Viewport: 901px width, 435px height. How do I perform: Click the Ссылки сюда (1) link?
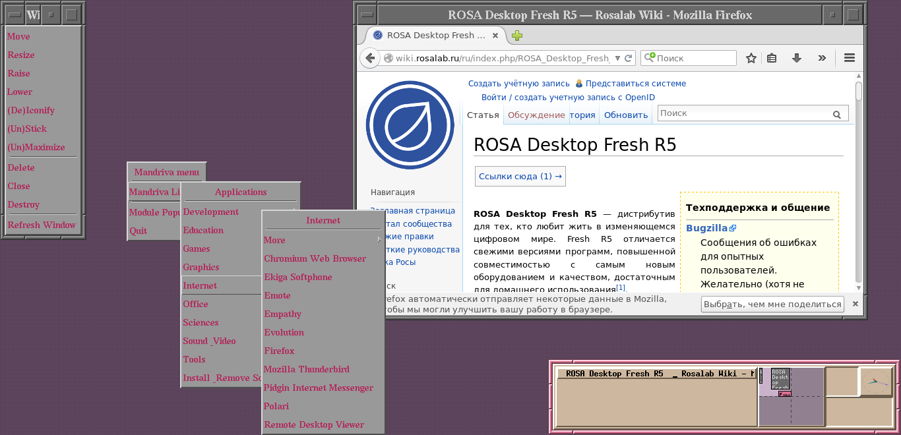tap(520, 176)
